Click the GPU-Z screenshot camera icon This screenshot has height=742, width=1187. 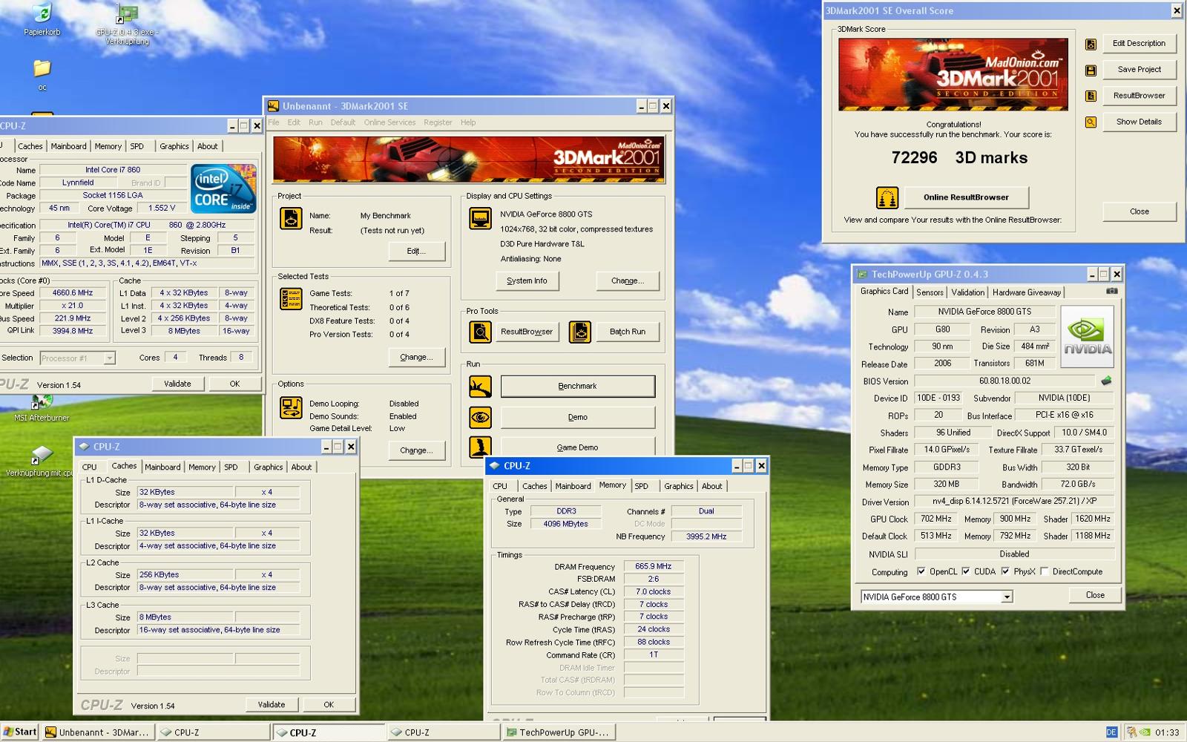click(x=1111, y=291)
